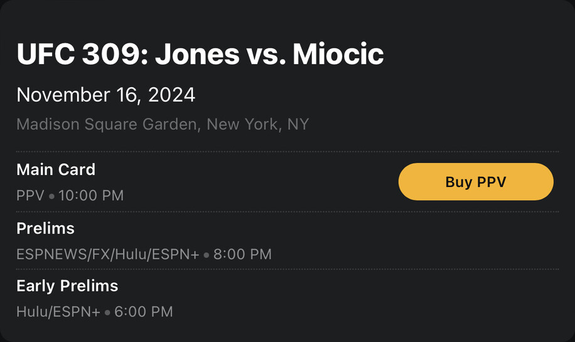This screenshot has height=342, width=575.
Task: Tap the Madison Square Garden venue text
Action: (x=107, y=125)
